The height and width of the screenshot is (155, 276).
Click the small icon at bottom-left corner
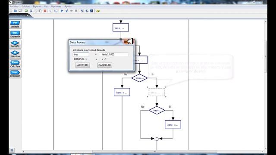(x=12, y=150)
